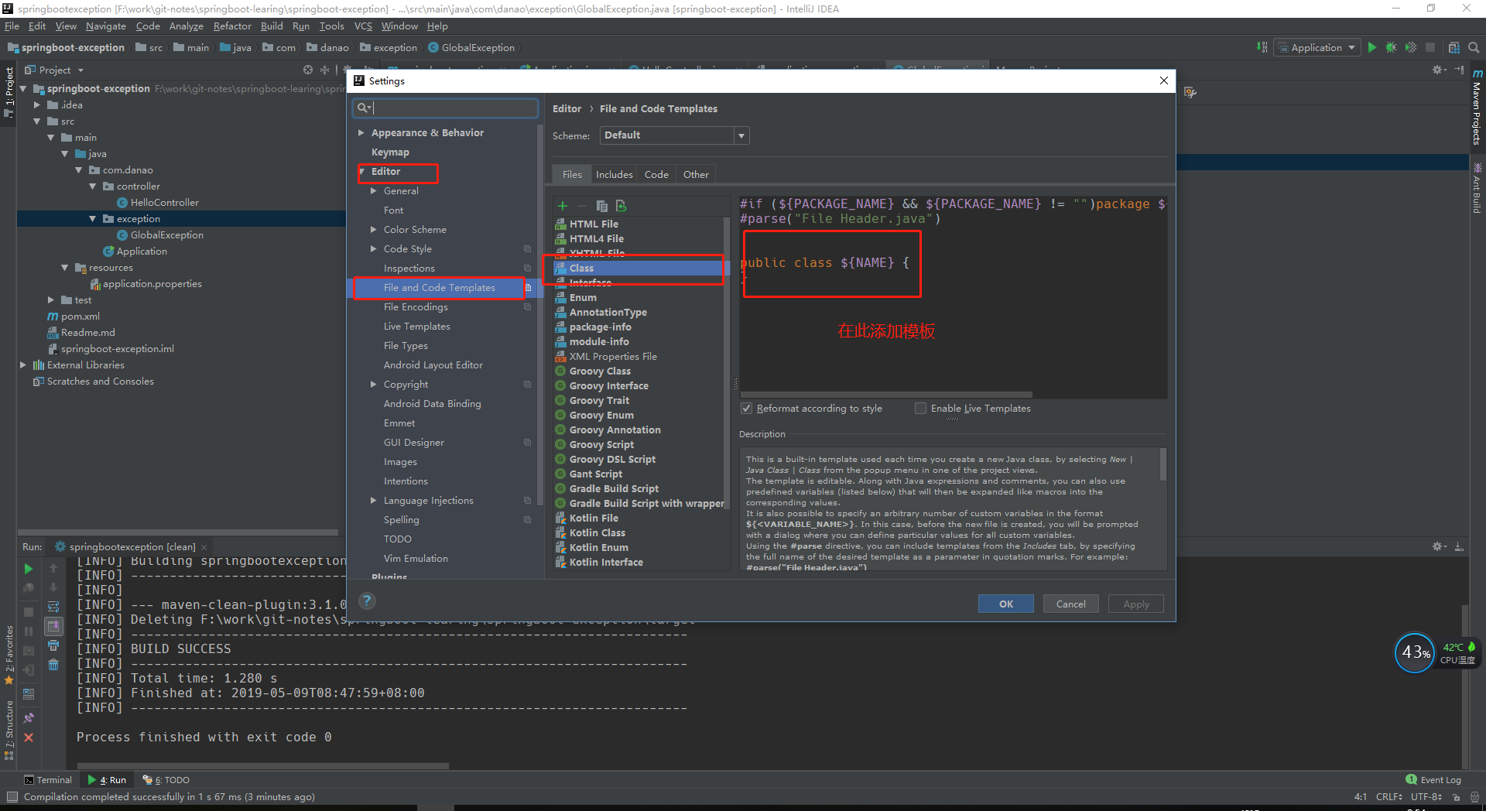The height and width of the screenshot is (811, 1486).
Task: Click the template editor horizontal scrollbar
Action: (x=886, y=395)
